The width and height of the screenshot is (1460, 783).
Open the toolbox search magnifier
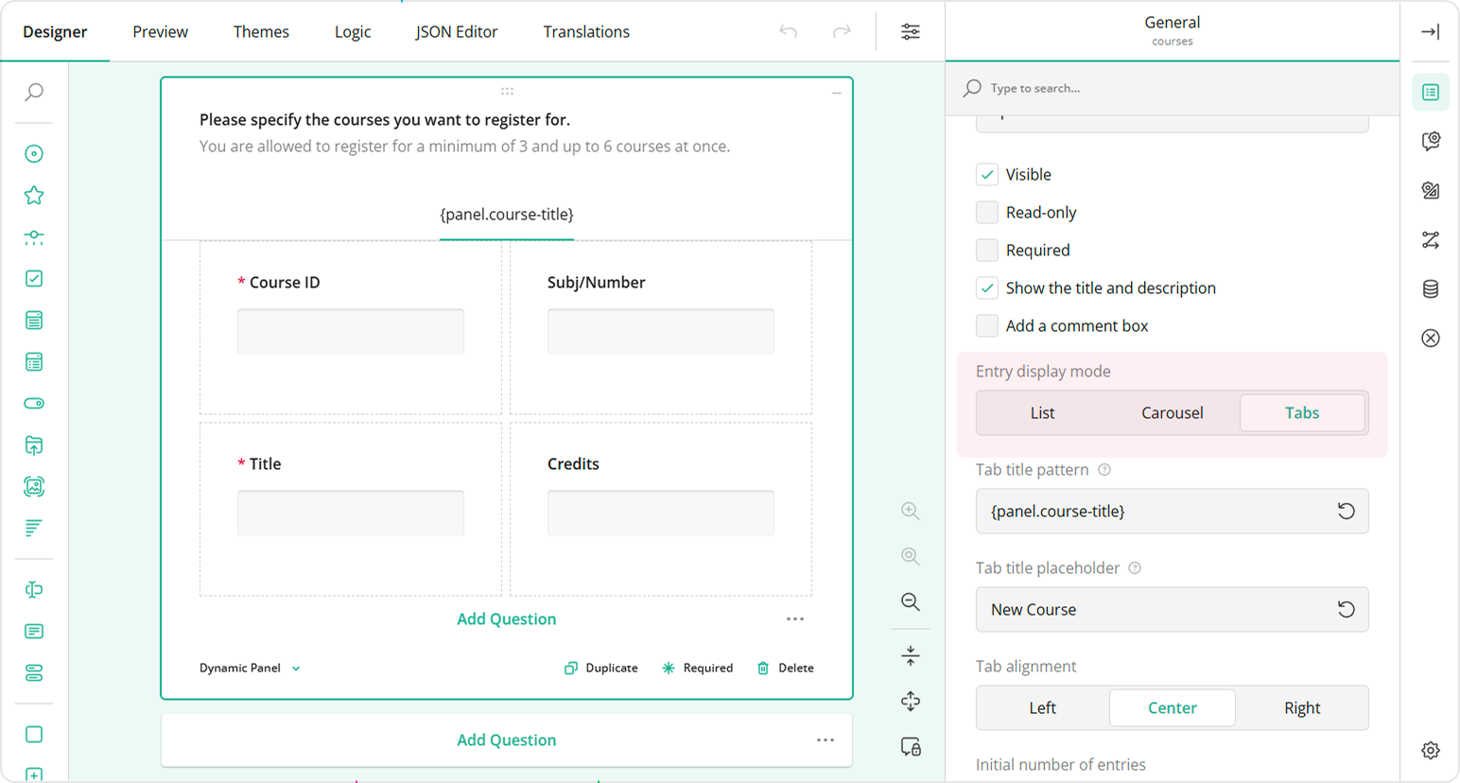coord(34,93)
